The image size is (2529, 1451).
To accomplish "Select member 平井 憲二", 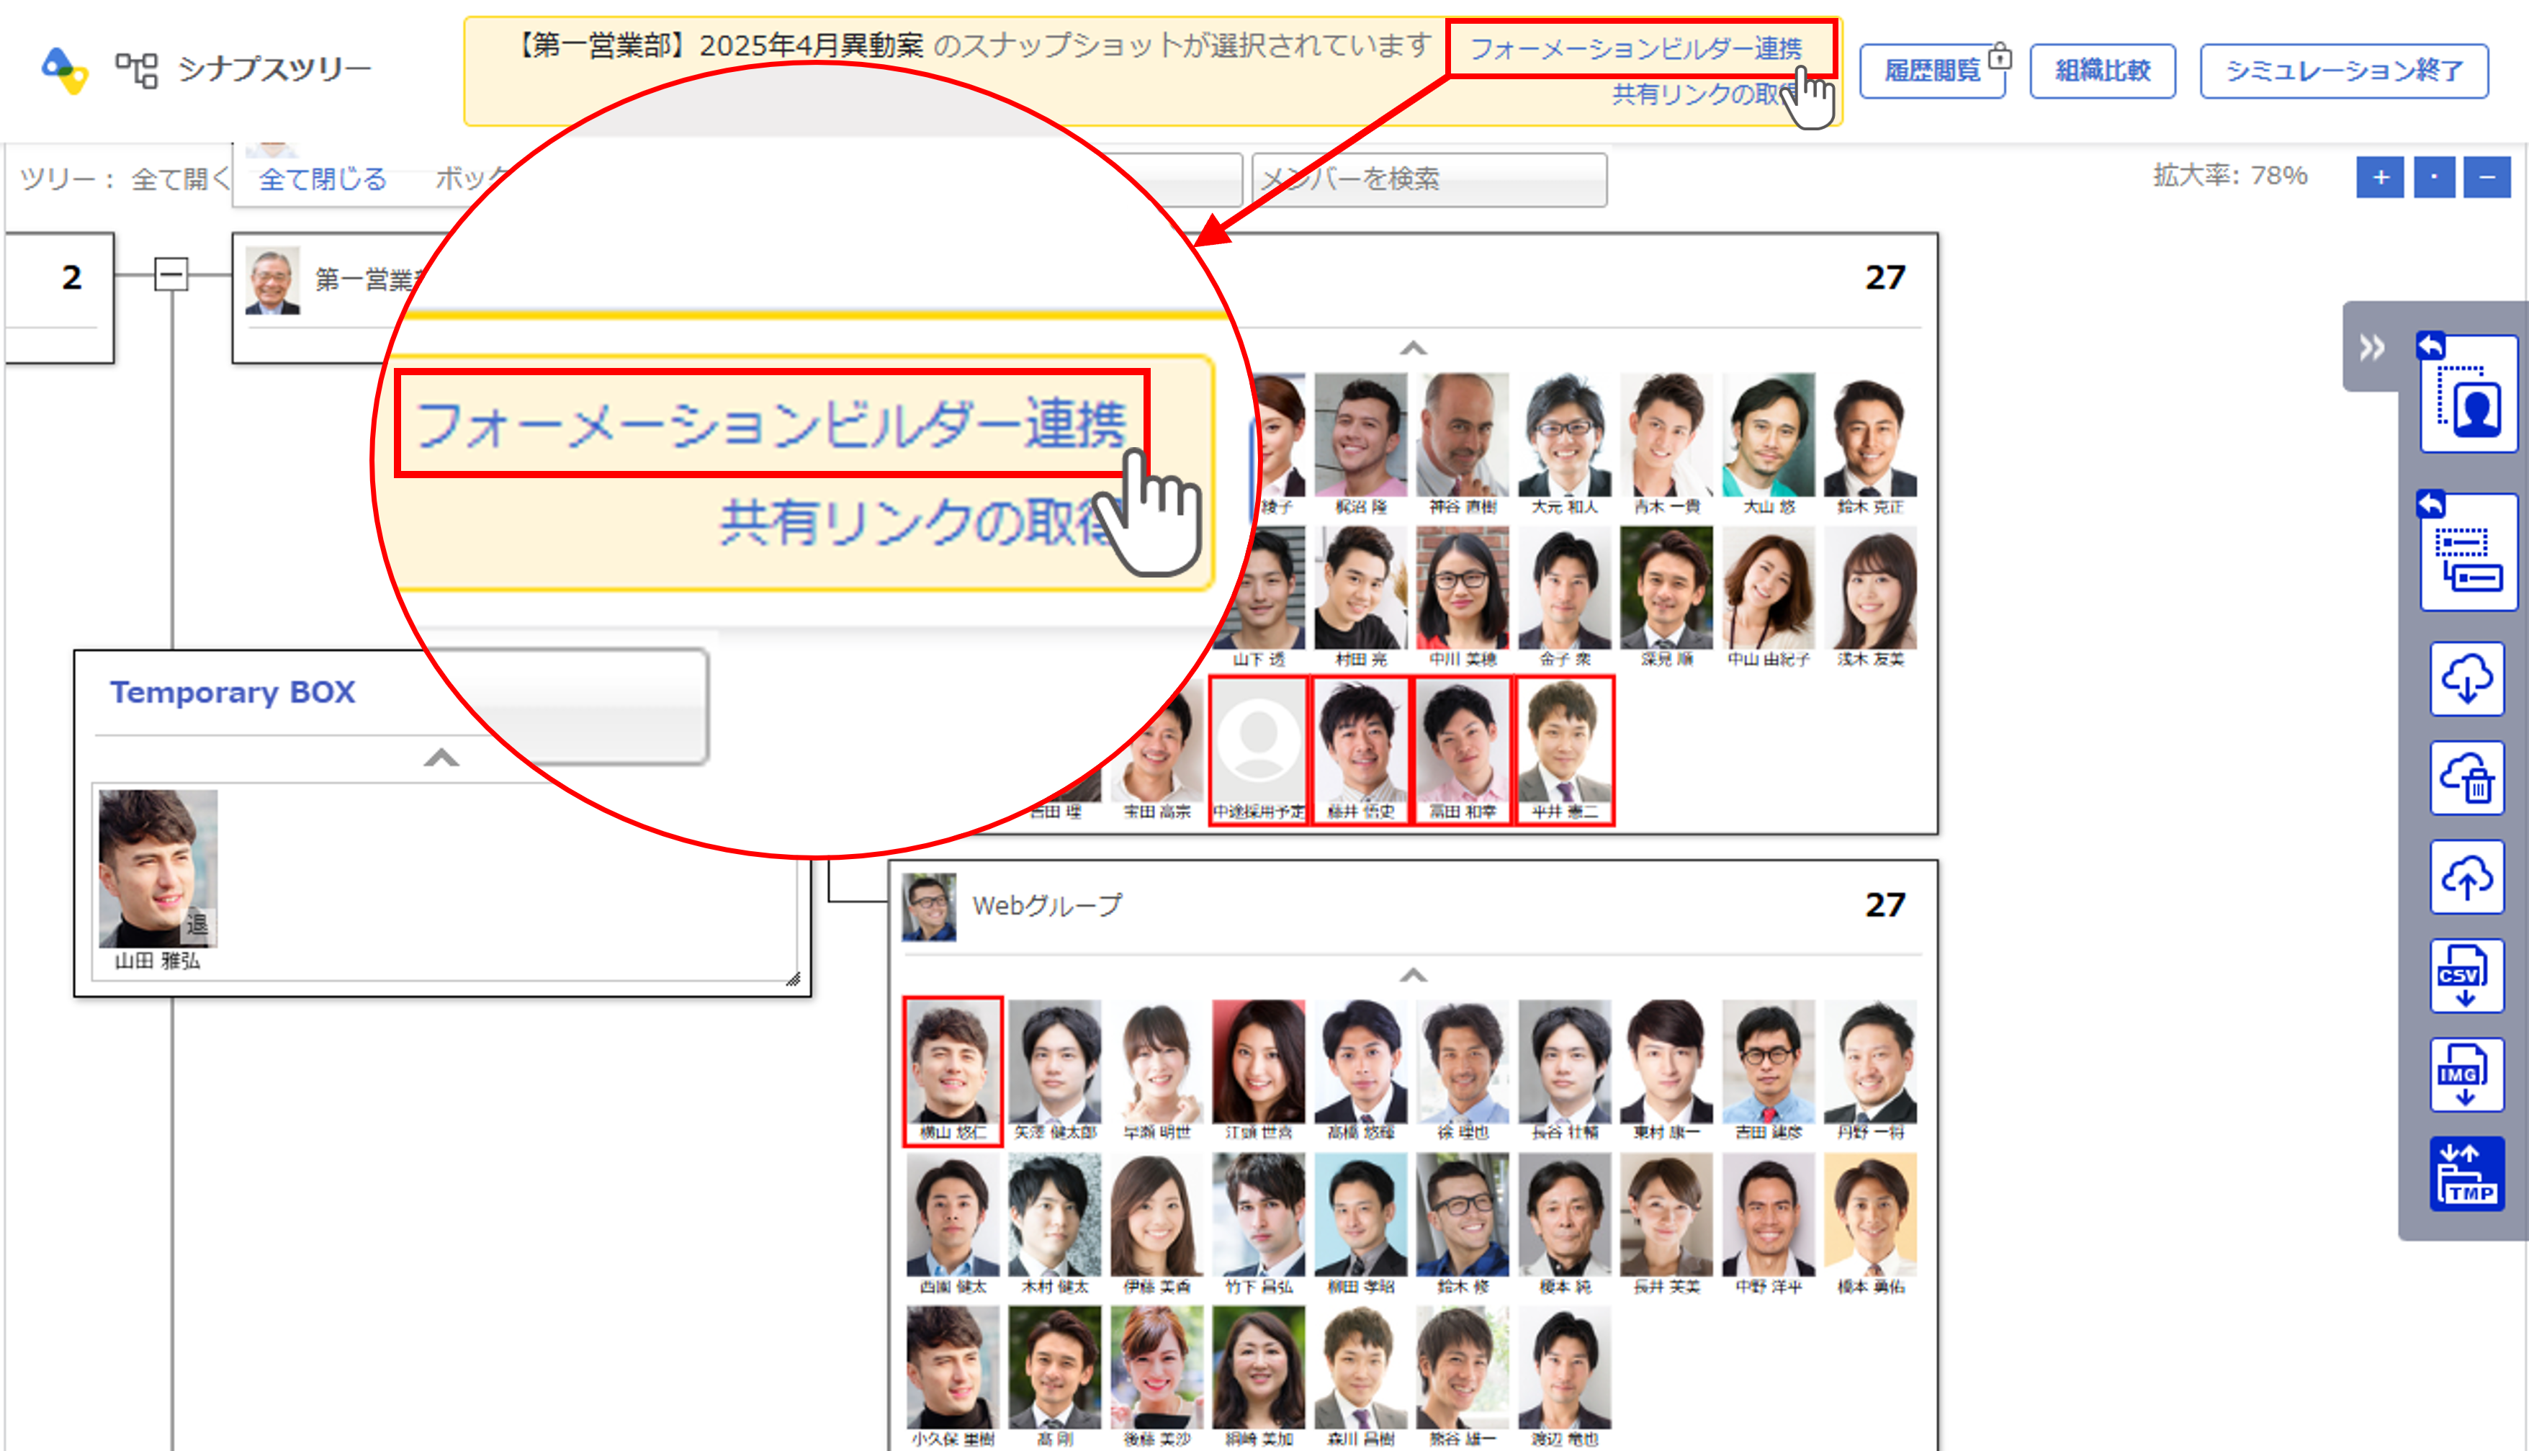I will [x=1565, y=750].
